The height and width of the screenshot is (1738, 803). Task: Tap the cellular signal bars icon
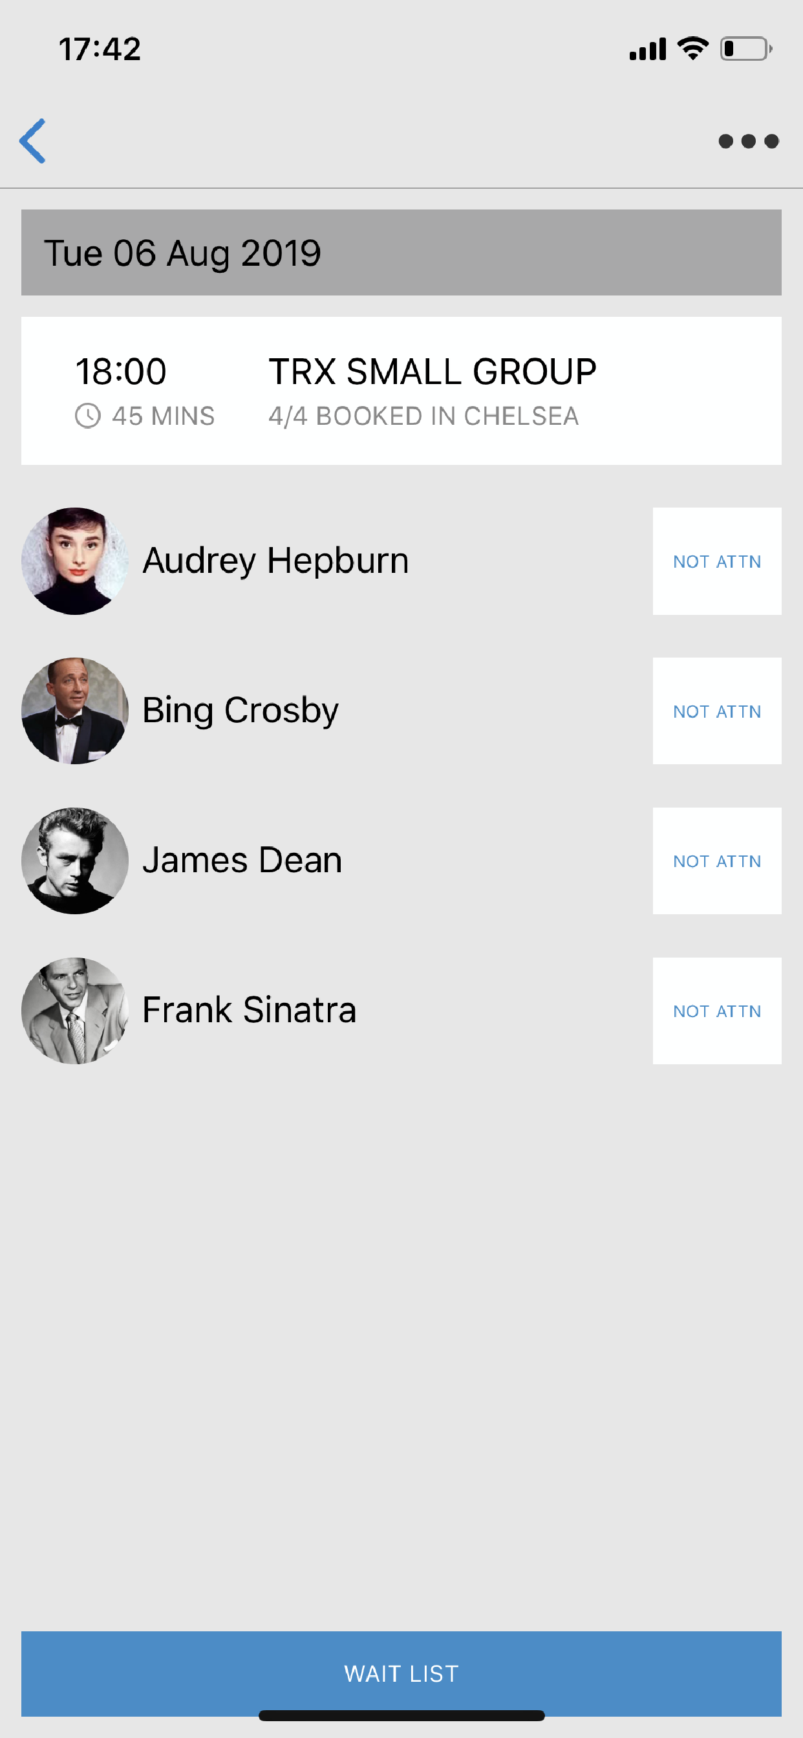pyautogui.click(x=647, y=49)
